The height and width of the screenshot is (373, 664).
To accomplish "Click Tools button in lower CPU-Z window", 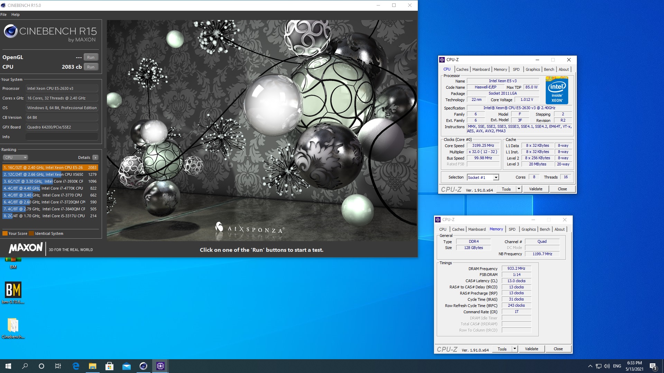I will point(502,349).
